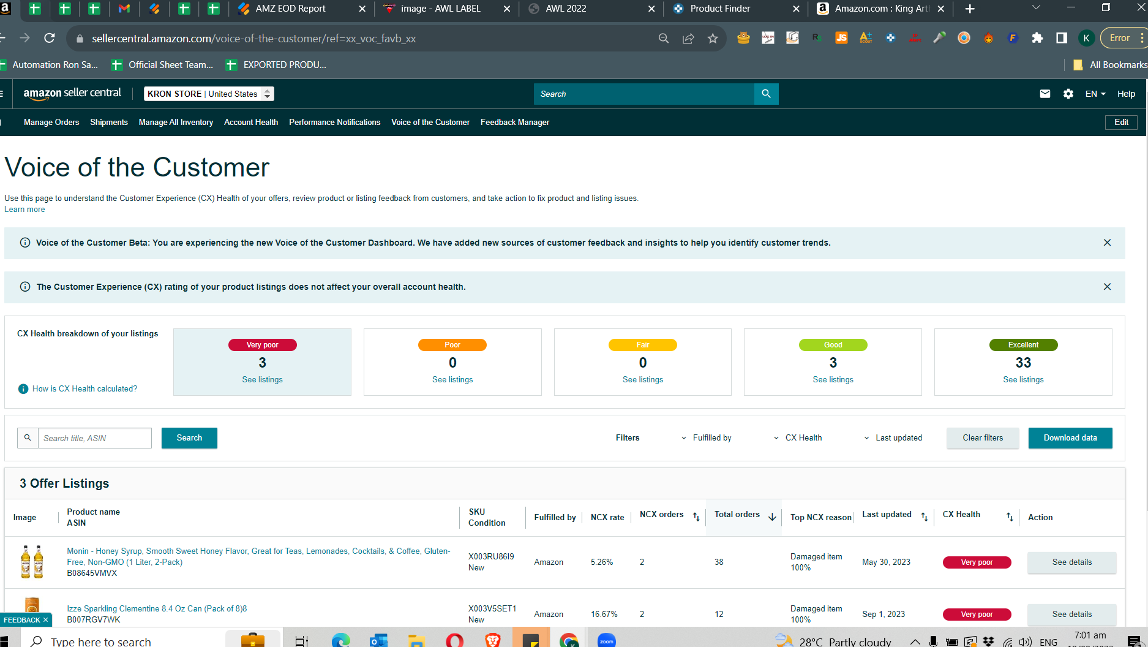Show hidden system tray icons chevron

tap(915, 641)
